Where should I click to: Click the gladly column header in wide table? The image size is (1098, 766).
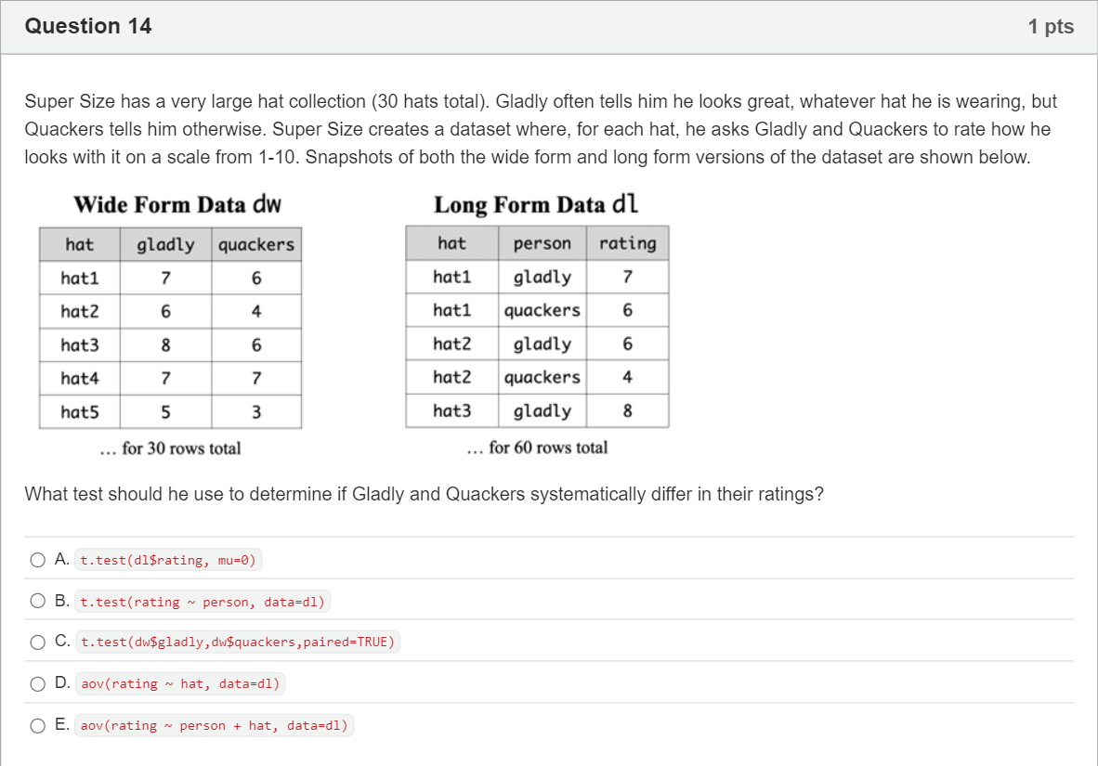pyautogui.click(x=166, y=244)
